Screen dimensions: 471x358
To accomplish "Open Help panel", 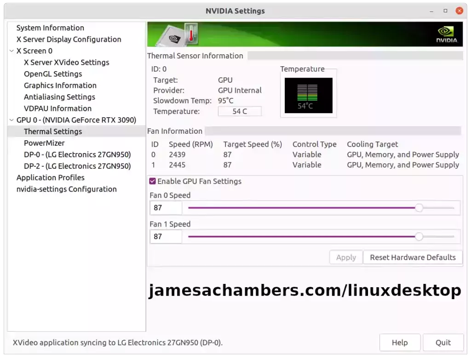I will pyautogui.click(x=400, y=342).
